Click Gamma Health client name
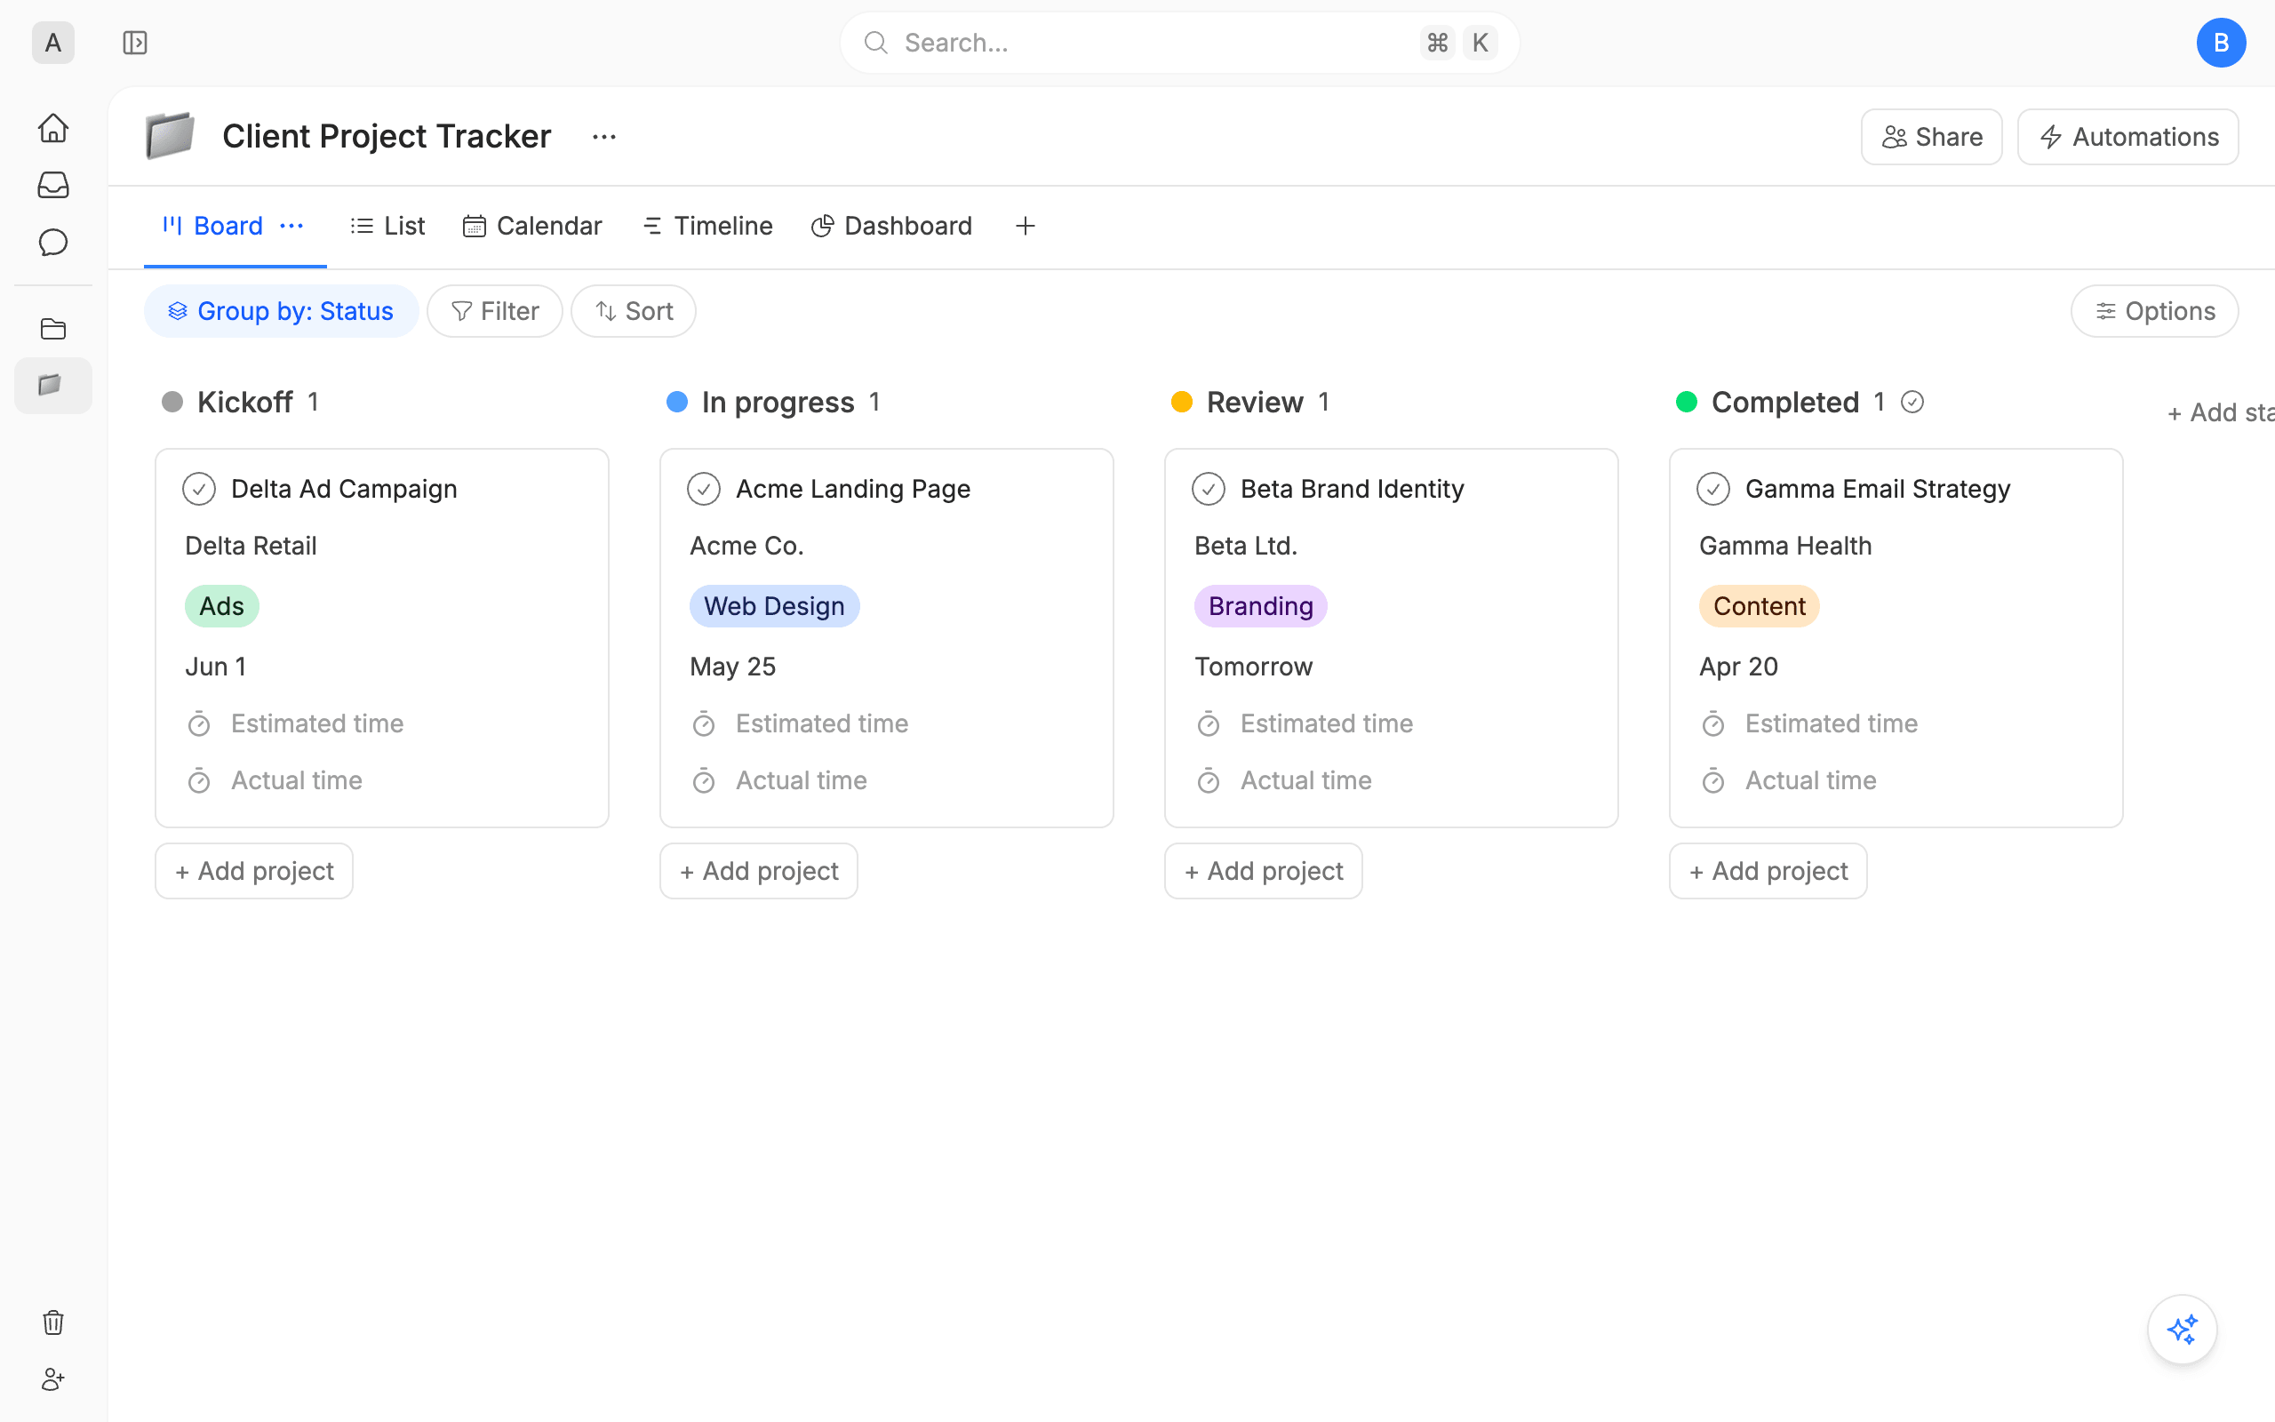The height and width of the screenshot is (1422, 2275). point(1785,547)
